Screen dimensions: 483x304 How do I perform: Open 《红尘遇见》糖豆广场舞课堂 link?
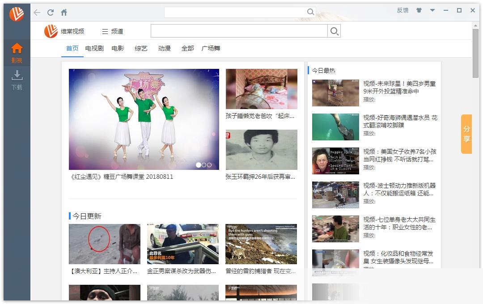tap(121, 177)
